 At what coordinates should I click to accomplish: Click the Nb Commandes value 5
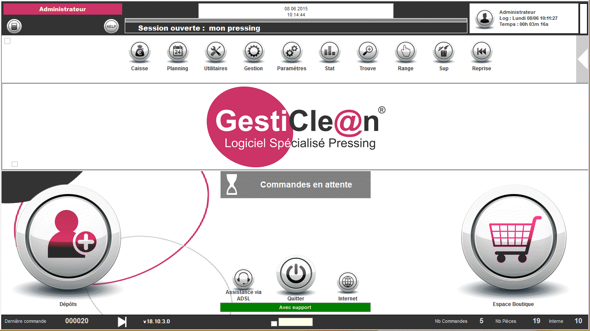pyautogui.click(x=482, y=321)
